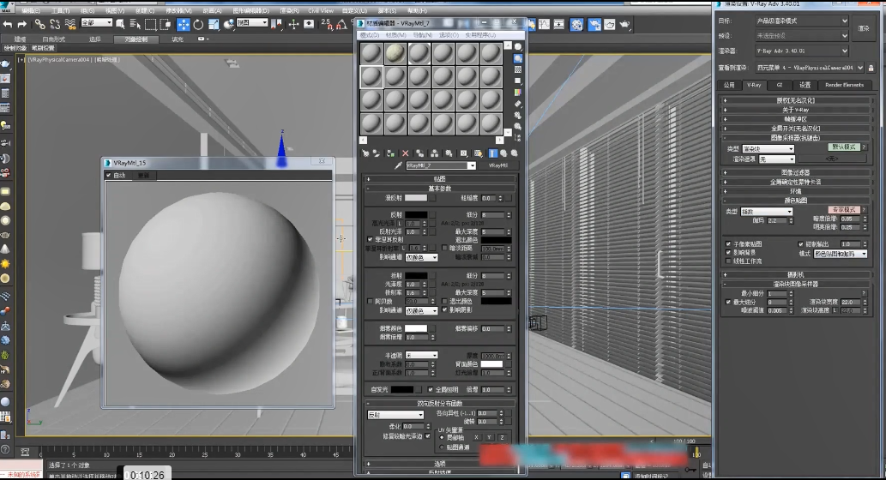Select the Link tool icon

point(39,24)
